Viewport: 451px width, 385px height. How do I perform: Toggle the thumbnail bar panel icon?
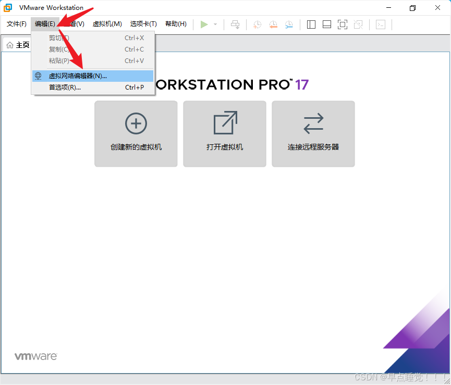(x=327, y=24)
